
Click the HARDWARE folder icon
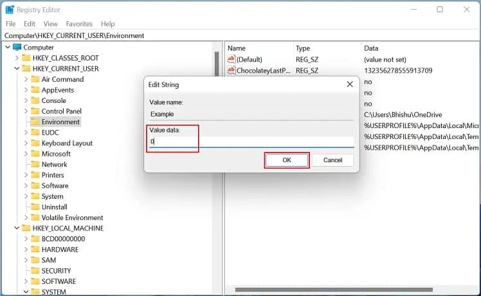click(35, 249)
